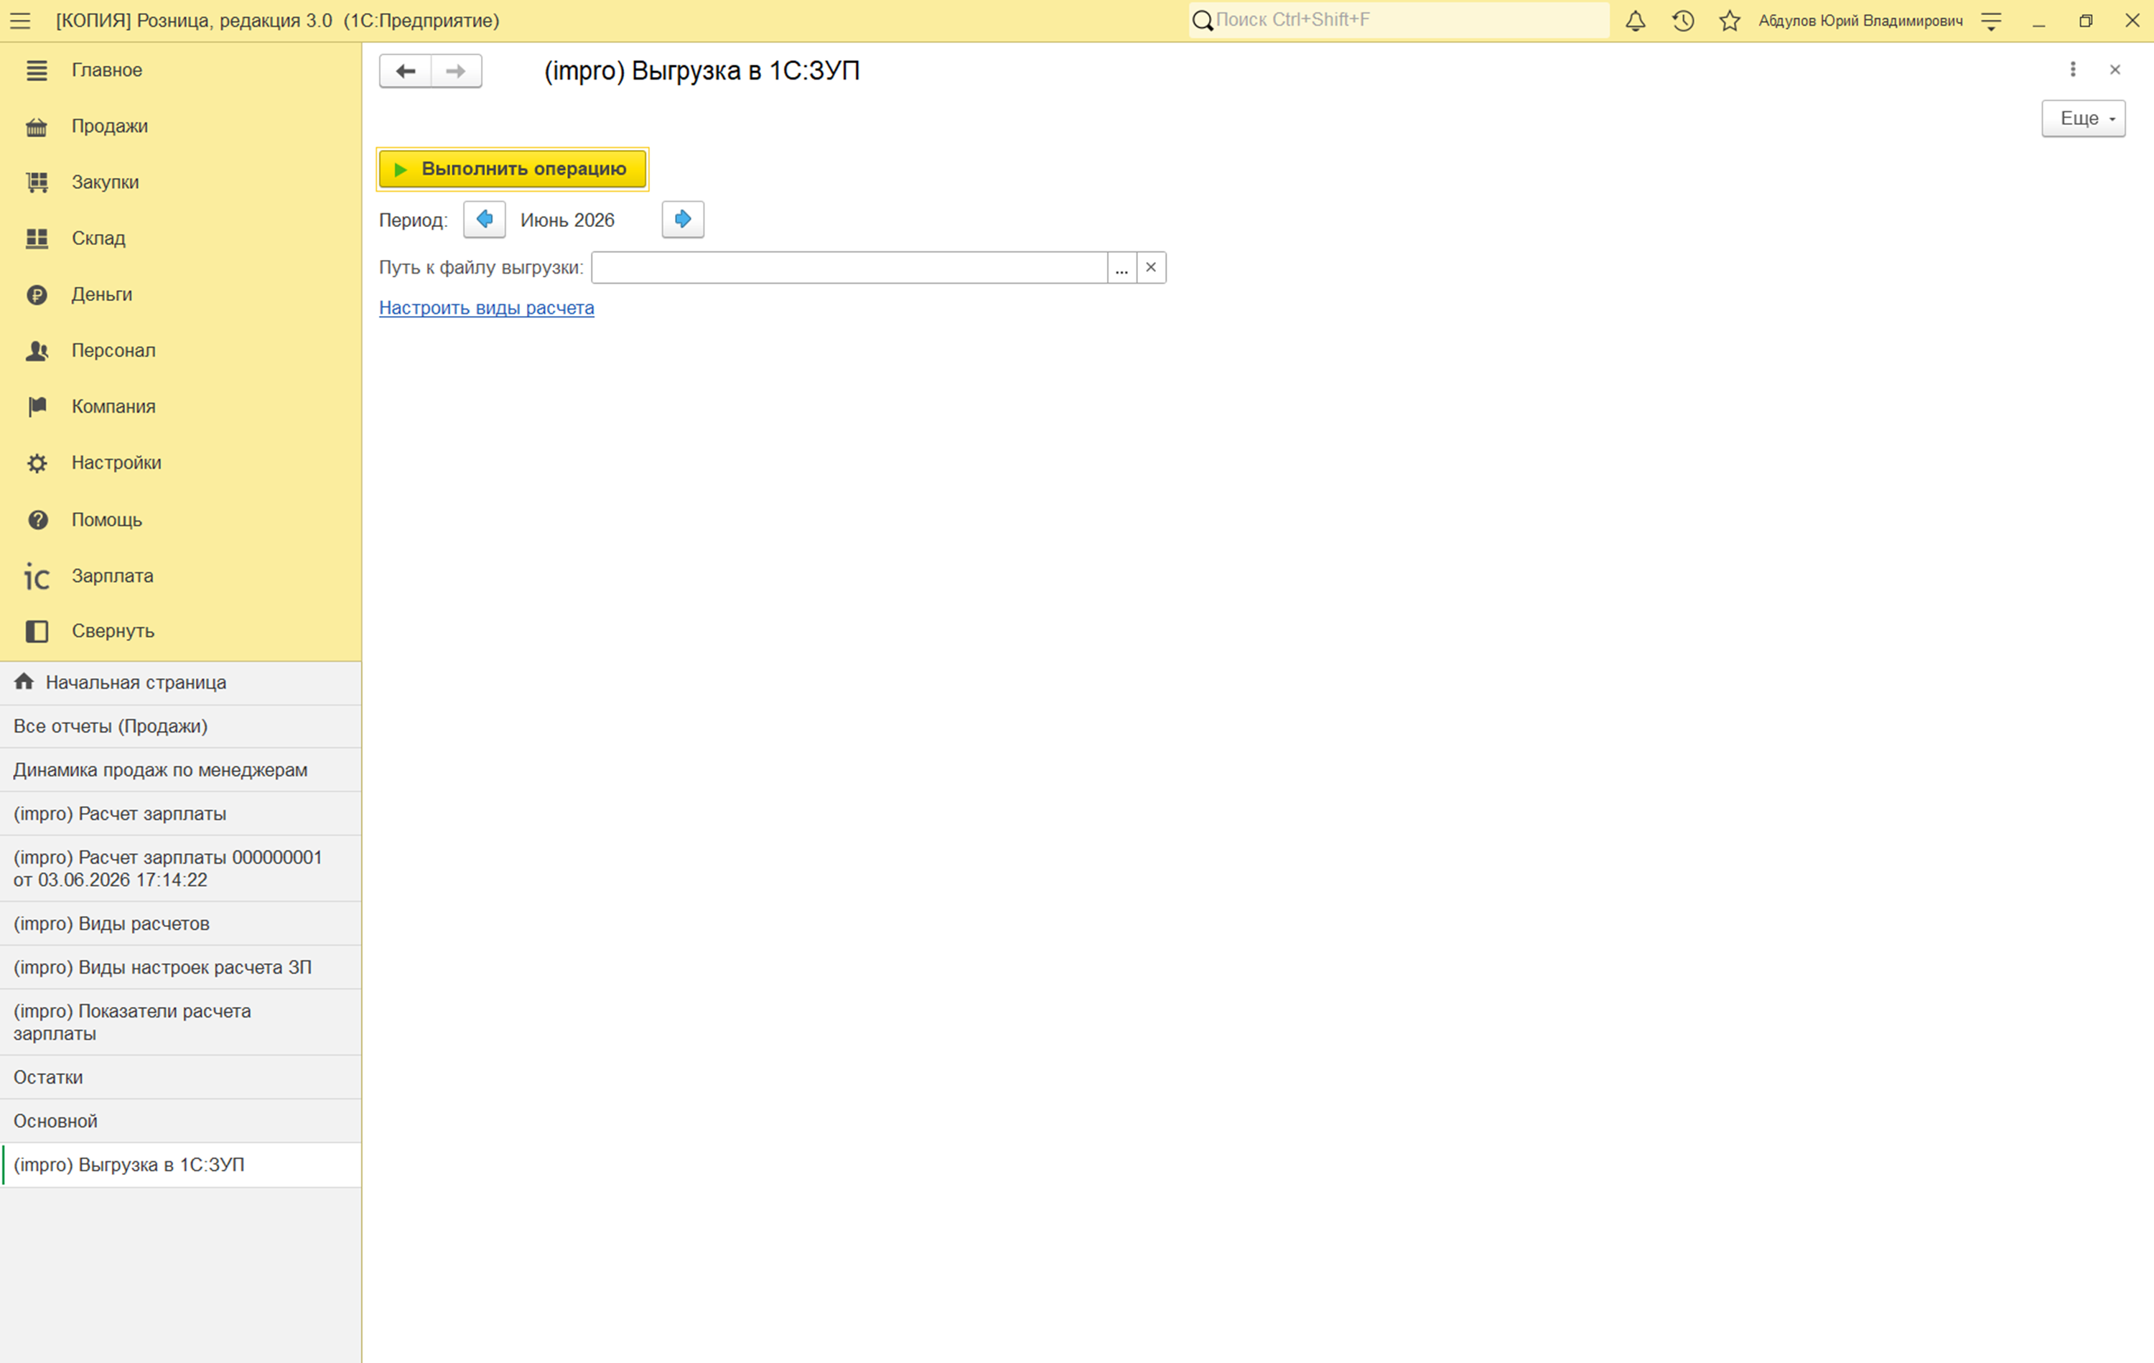2154x1363 pixels.
Task: Click the Главное list icon
Action: pyautogui.click(x=37, y=70)
